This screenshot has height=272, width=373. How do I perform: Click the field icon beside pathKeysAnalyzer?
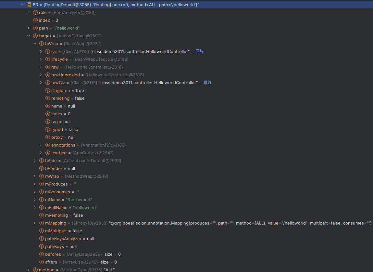pos(42,239)
